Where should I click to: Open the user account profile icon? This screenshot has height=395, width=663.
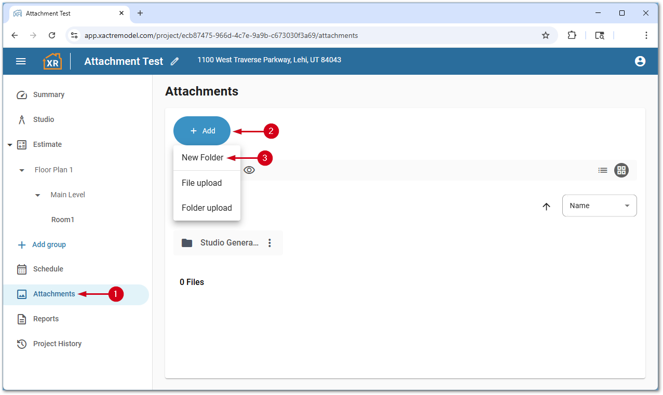[640, 61]
